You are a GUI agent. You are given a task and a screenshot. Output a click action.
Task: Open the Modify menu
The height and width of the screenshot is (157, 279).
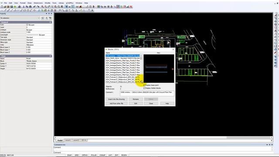(x=48, y=3)
